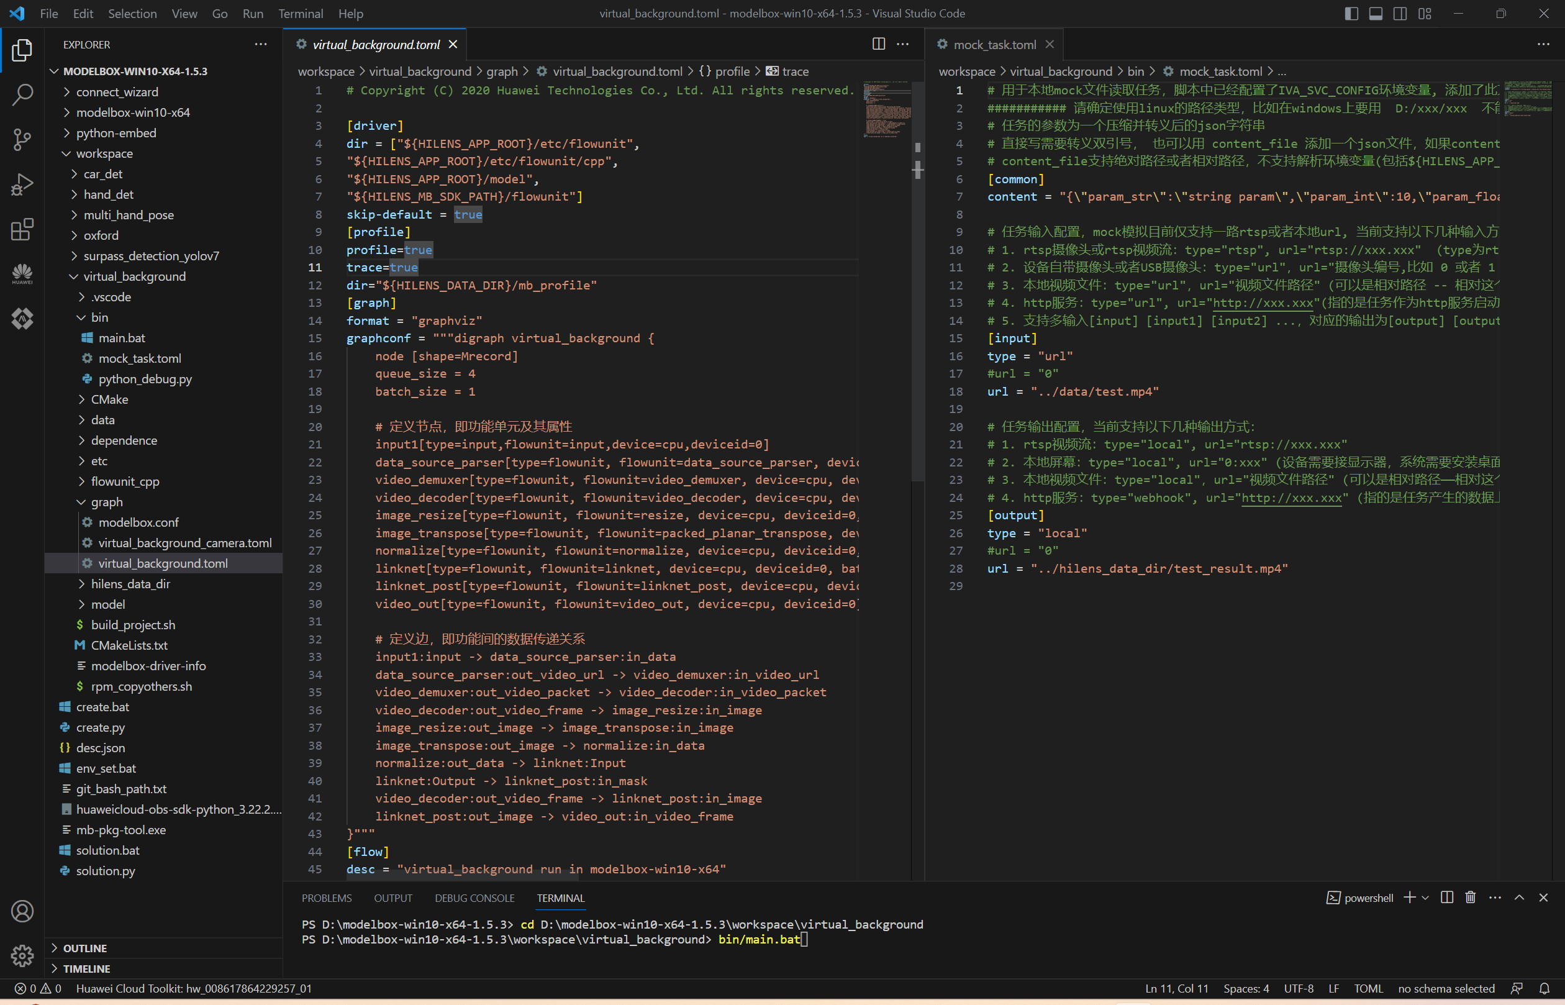The image size is (1565, 1005).
Task: Toggle Primary Side Bar layout button
Action: point(1351,14)
